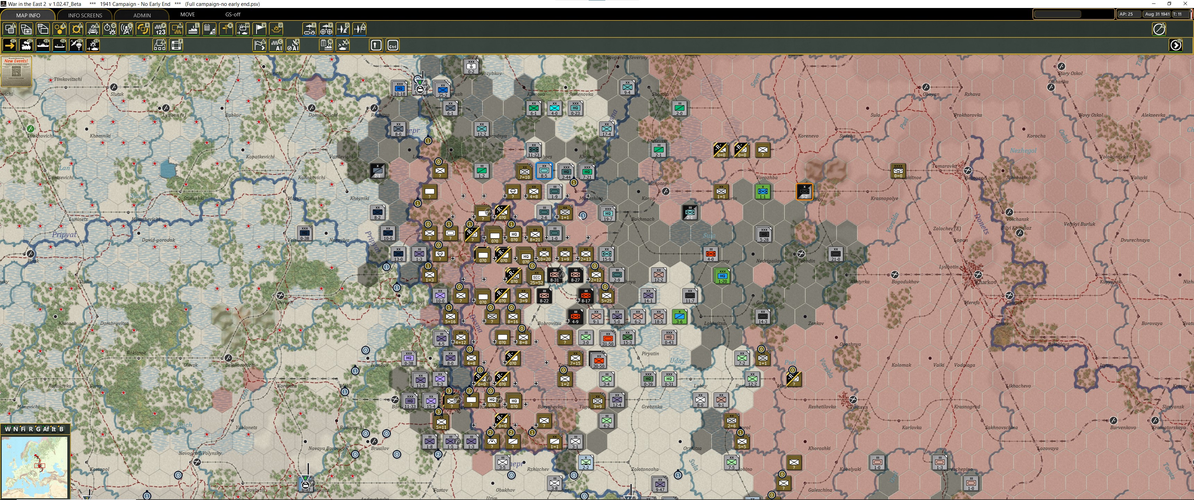Show the factory locations overlay icon

click(193, 29)
